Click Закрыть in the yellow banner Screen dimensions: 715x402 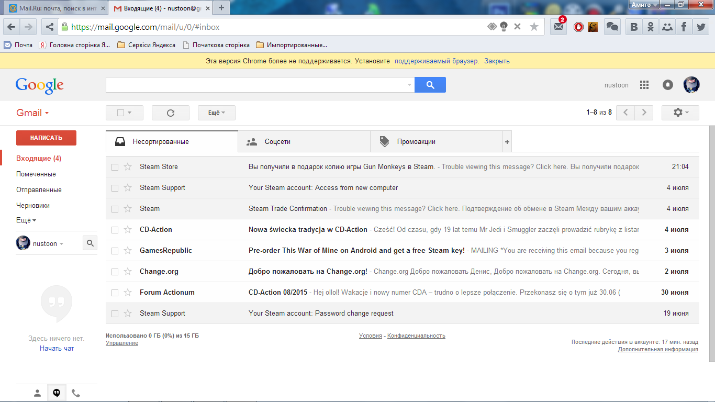[497, 61]
